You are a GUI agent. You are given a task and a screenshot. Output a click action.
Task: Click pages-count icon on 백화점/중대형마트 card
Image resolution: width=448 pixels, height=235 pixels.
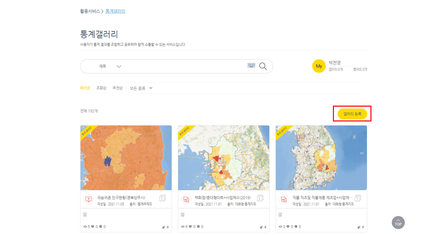pos(260,198)
